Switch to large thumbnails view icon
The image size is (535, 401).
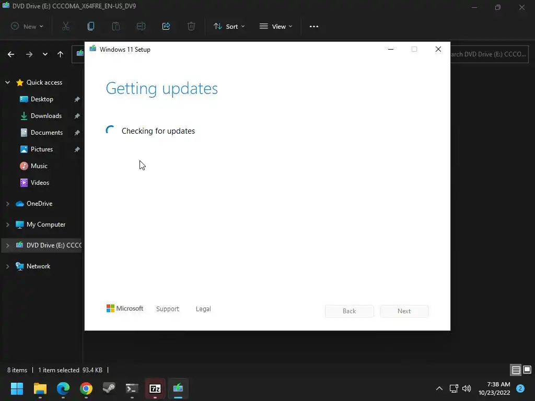tap(527, 370)
